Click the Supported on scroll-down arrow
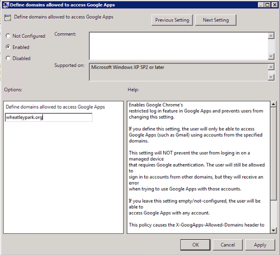Image resolution: width=280 pixels, height=255 pixels. pyautogui.click(x=271, y=77)
